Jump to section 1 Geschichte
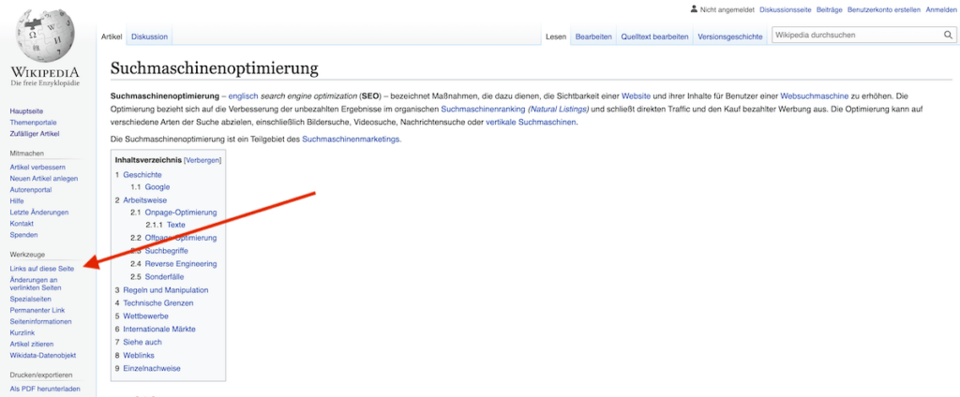Screen dimensions: 960x397 142,174
